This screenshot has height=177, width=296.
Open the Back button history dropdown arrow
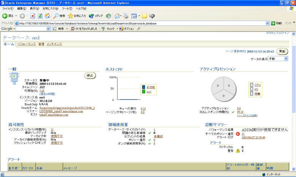(16, 16)
